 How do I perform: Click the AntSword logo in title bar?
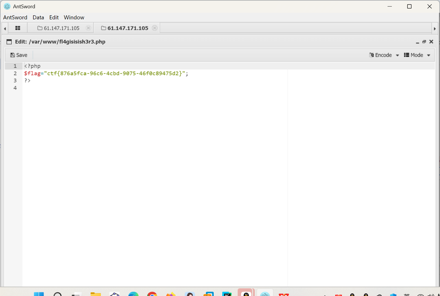pos(7,6)
